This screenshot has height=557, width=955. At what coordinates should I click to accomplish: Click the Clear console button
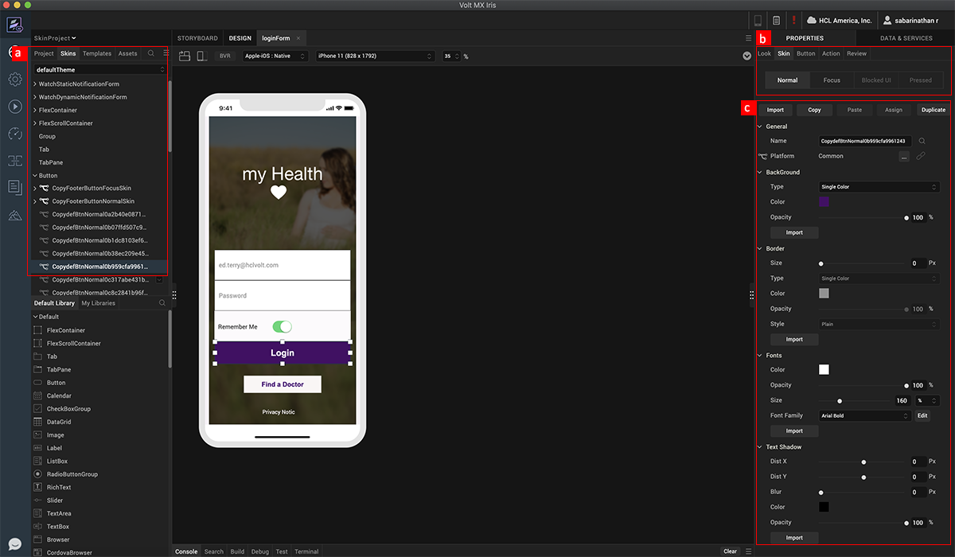pos(730,551)
